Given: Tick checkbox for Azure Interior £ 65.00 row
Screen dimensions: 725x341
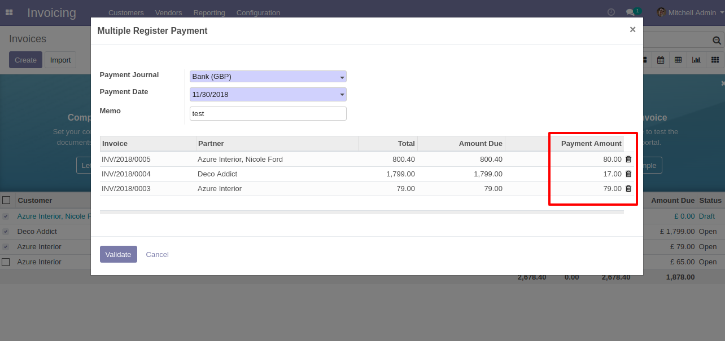Looking at the screenshot, I should [6, 262].
